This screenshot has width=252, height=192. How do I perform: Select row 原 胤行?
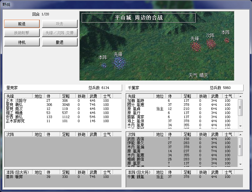point(182,113)
